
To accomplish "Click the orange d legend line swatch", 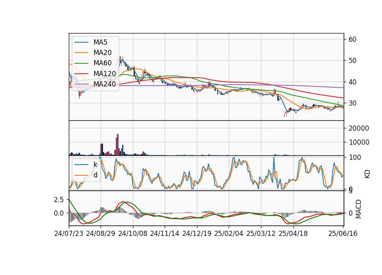I will pos(81,175).
